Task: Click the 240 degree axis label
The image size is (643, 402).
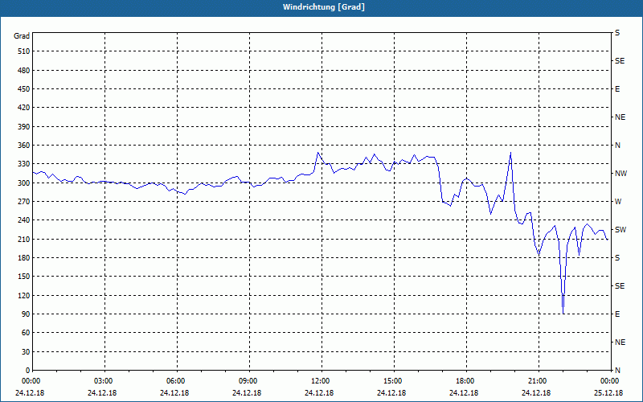Action: (x=24, y=220)
